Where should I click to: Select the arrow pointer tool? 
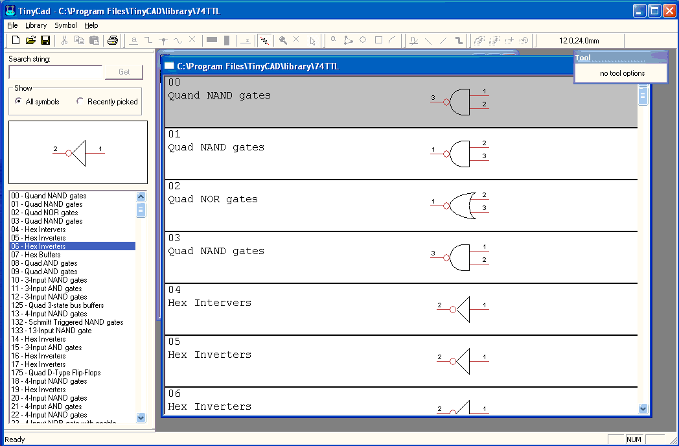(x=312, y=41)
